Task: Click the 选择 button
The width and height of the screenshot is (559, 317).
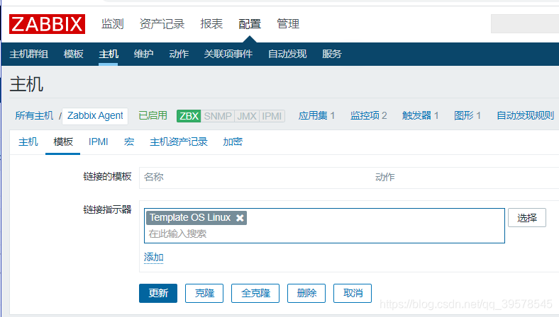Action: 527,218
